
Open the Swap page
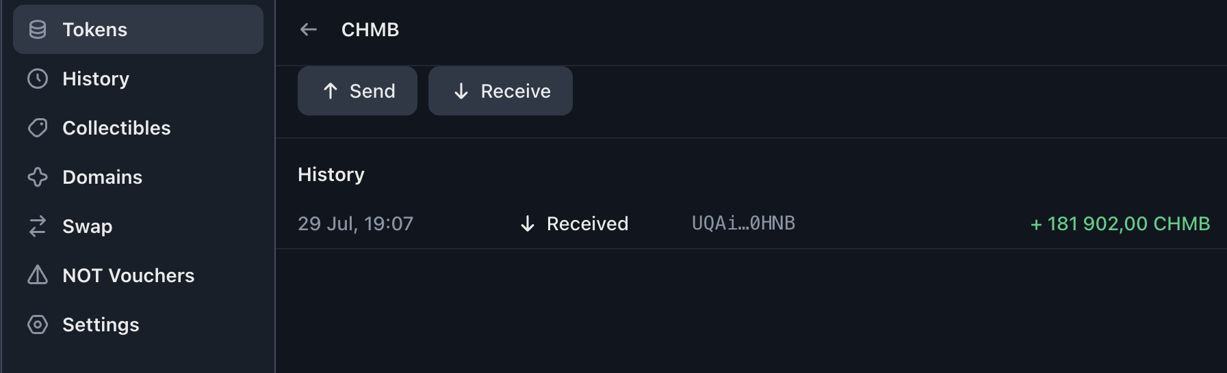point(138,226)
